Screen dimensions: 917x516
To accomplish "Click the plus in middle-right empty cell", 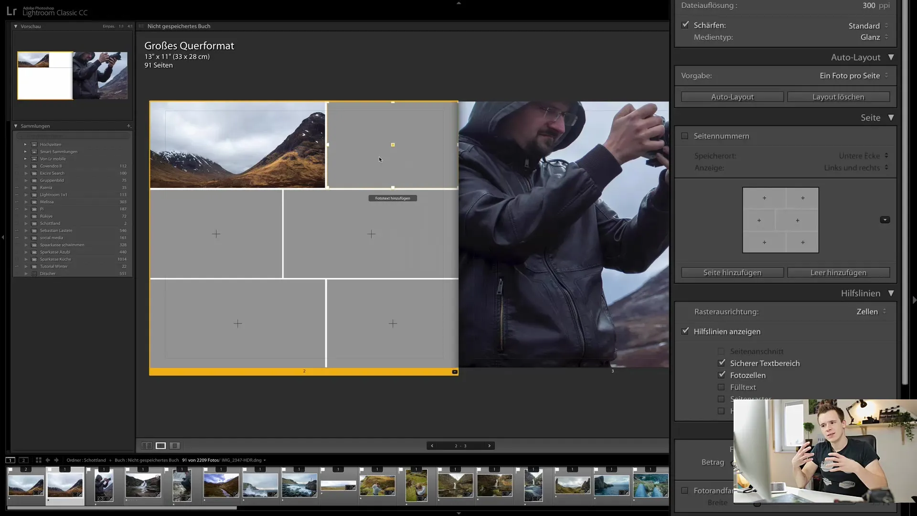I will 371,234.
